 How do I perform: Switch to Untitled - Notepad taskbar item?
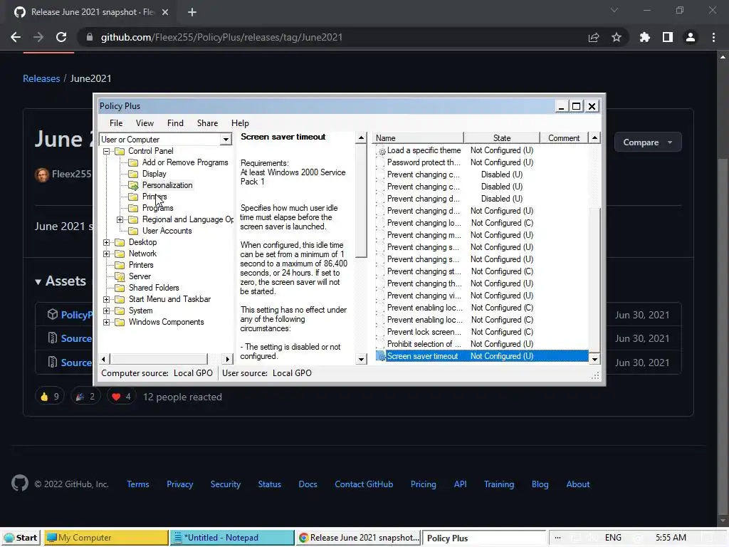[x=232, y=538]
